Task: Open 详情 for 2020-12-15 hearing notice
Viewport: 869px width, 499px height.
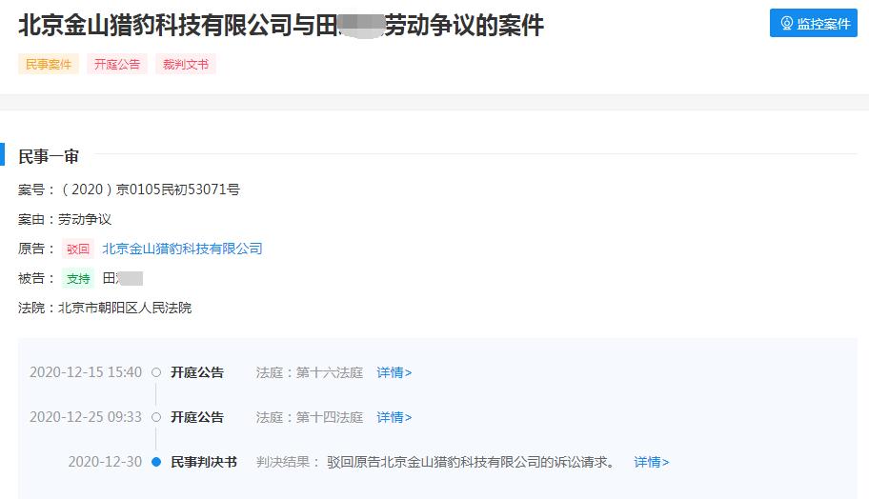Action: [394, 372]
